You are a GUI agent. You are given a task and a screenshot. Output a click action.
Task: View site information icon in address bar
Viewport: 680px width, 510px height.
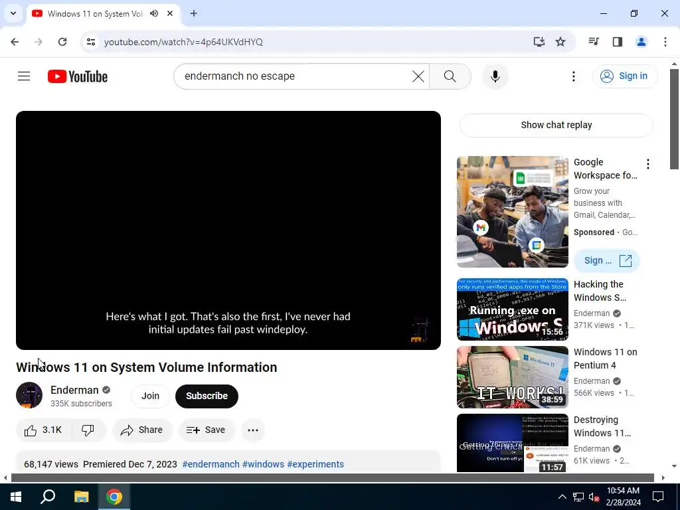tap(90, 42)
